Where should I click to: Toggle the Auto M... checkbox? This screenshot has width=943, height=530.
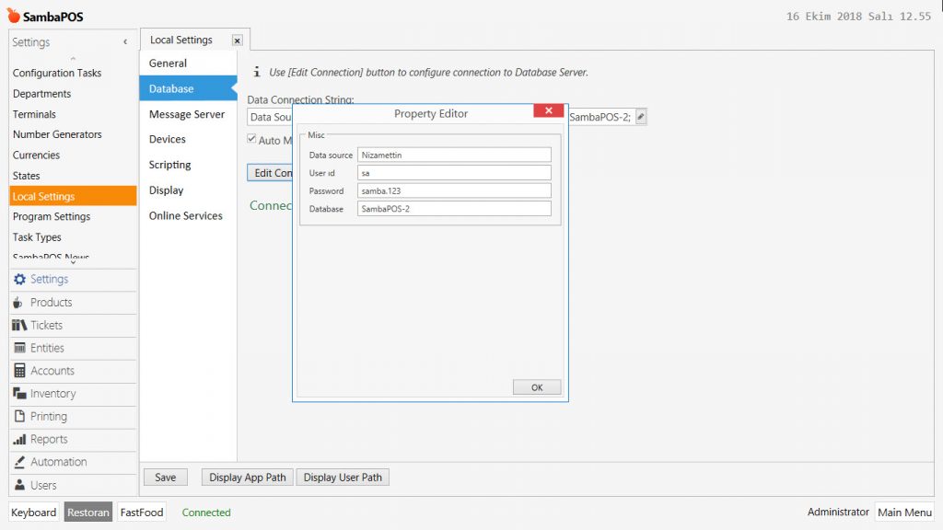click(x=251, y=138)
